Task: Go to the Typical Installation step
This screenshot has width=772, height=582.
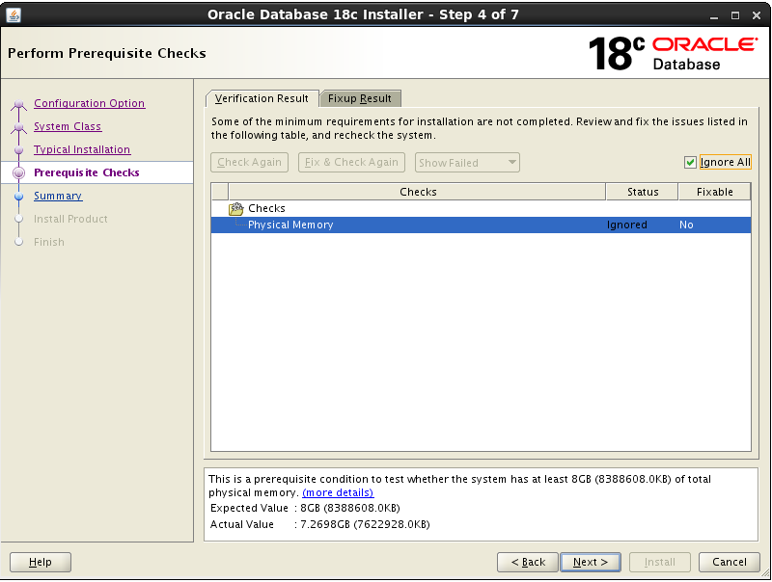Action: [82, 149]
